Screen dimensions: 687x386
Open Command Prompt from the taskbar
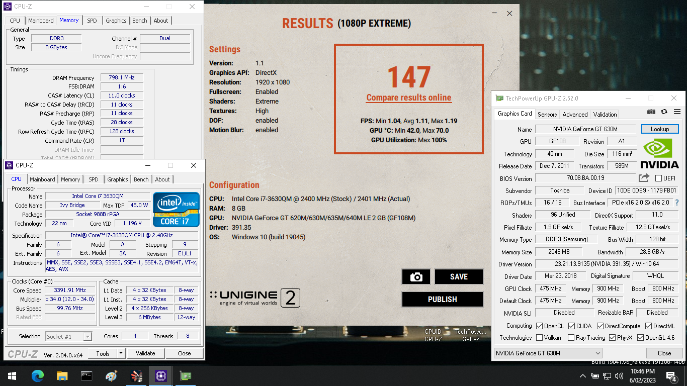87,375
